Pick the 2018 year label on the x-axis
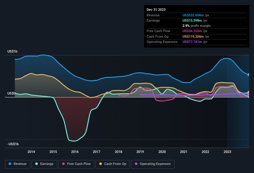Image resolution: width=254 pixels, height=173 pixels. (118, 152)
